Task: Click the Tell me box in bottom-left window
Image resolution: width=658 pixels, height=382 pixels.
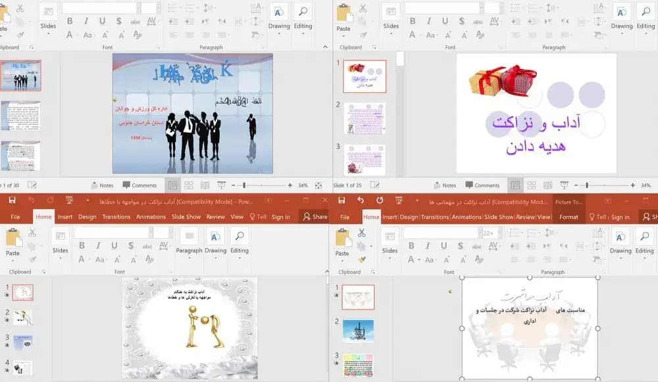Action: tap(258, 216)
